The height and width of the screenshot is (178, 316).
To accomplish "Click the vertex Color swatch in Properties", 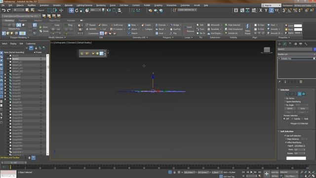I will click(x=298, y=26).
